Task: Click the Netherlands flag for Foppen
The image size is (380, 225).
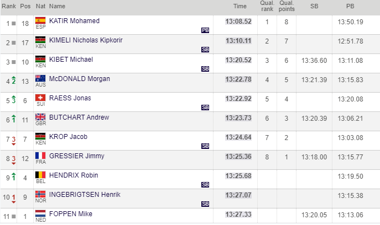Action: click(40, 213)
